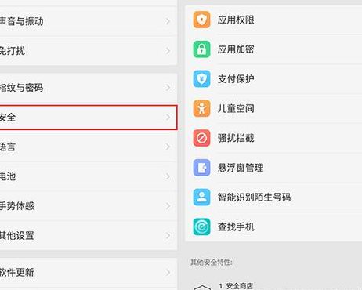Tap 软件更新 in the settings list
The height and width of the screenshot is (290, 362).
pos(89,273)
